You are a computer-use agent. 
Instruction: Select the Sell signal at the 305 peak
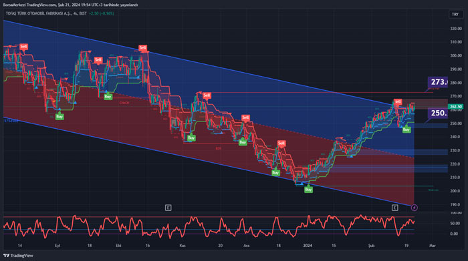pyautogui.click(x=142, y=47)
